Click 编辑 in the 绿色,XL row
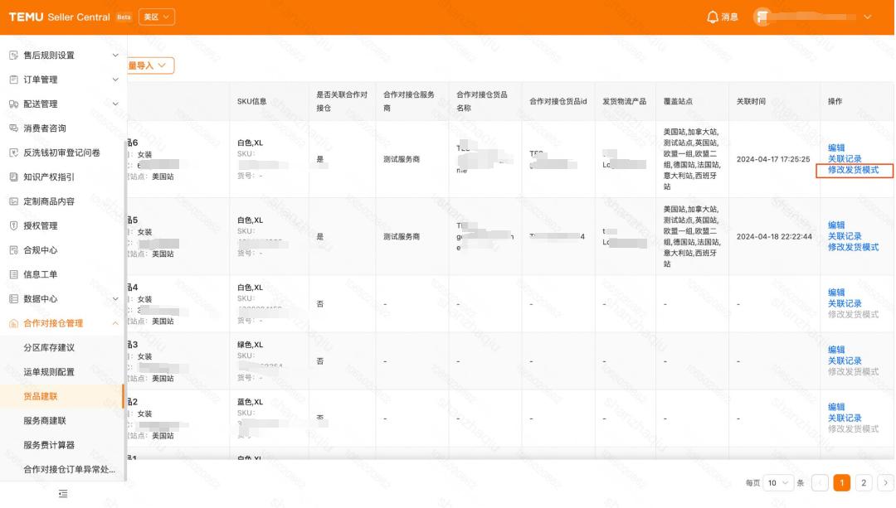 (836, 350)
